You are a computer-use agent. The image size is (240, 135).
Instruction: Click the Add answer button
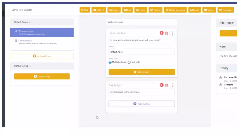coord(141,72)
